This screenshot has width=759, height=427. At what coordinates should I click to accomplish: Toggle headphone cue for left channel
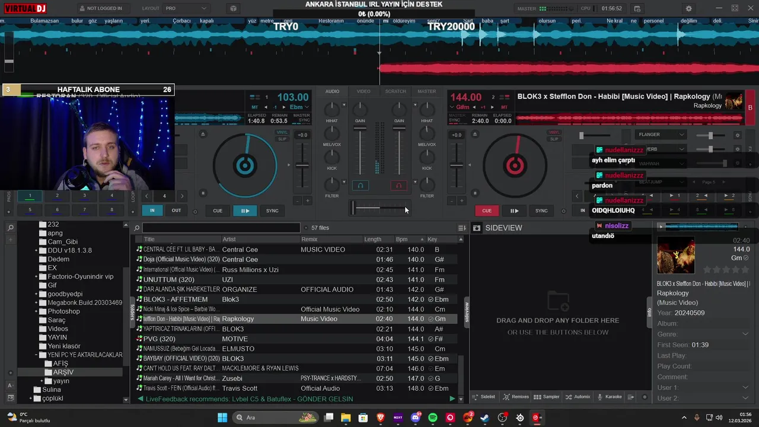click(360, 186)
